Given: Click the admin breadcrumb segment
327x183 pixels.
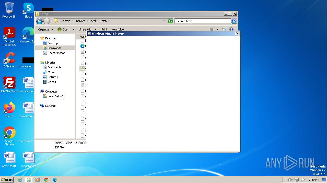Looking at the screenshot, I should (66, 21).
